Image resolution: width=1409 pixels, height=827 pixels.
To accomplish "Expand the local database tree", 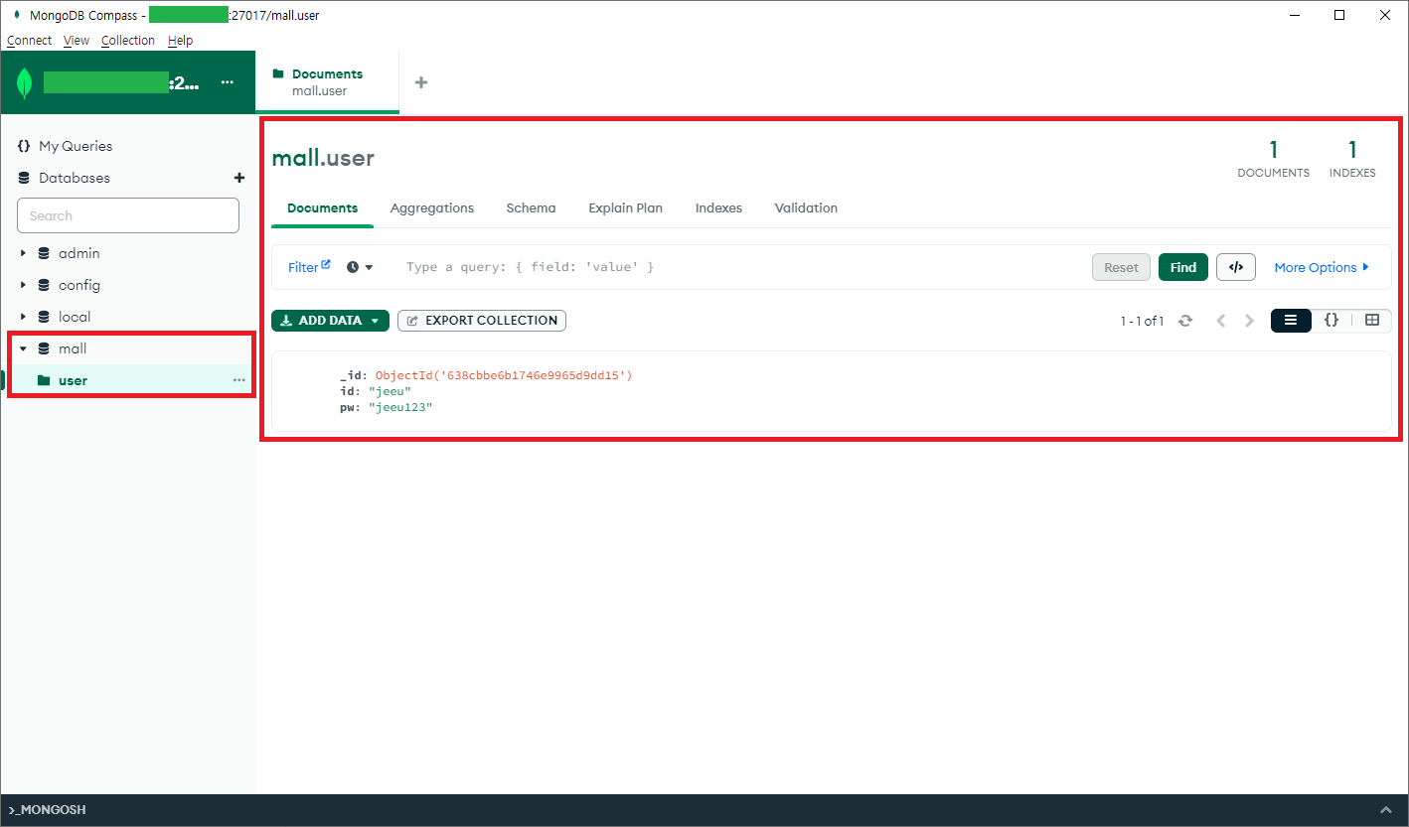I will click(x=23, y=317).
